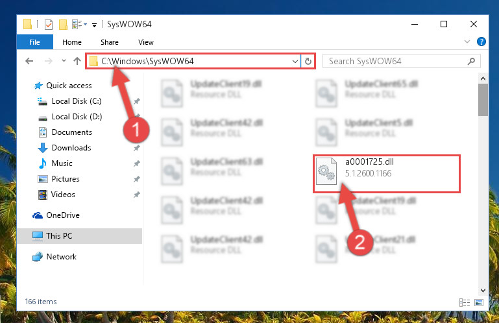Open Documents in the navigation pane

click(x=71, y=132)
